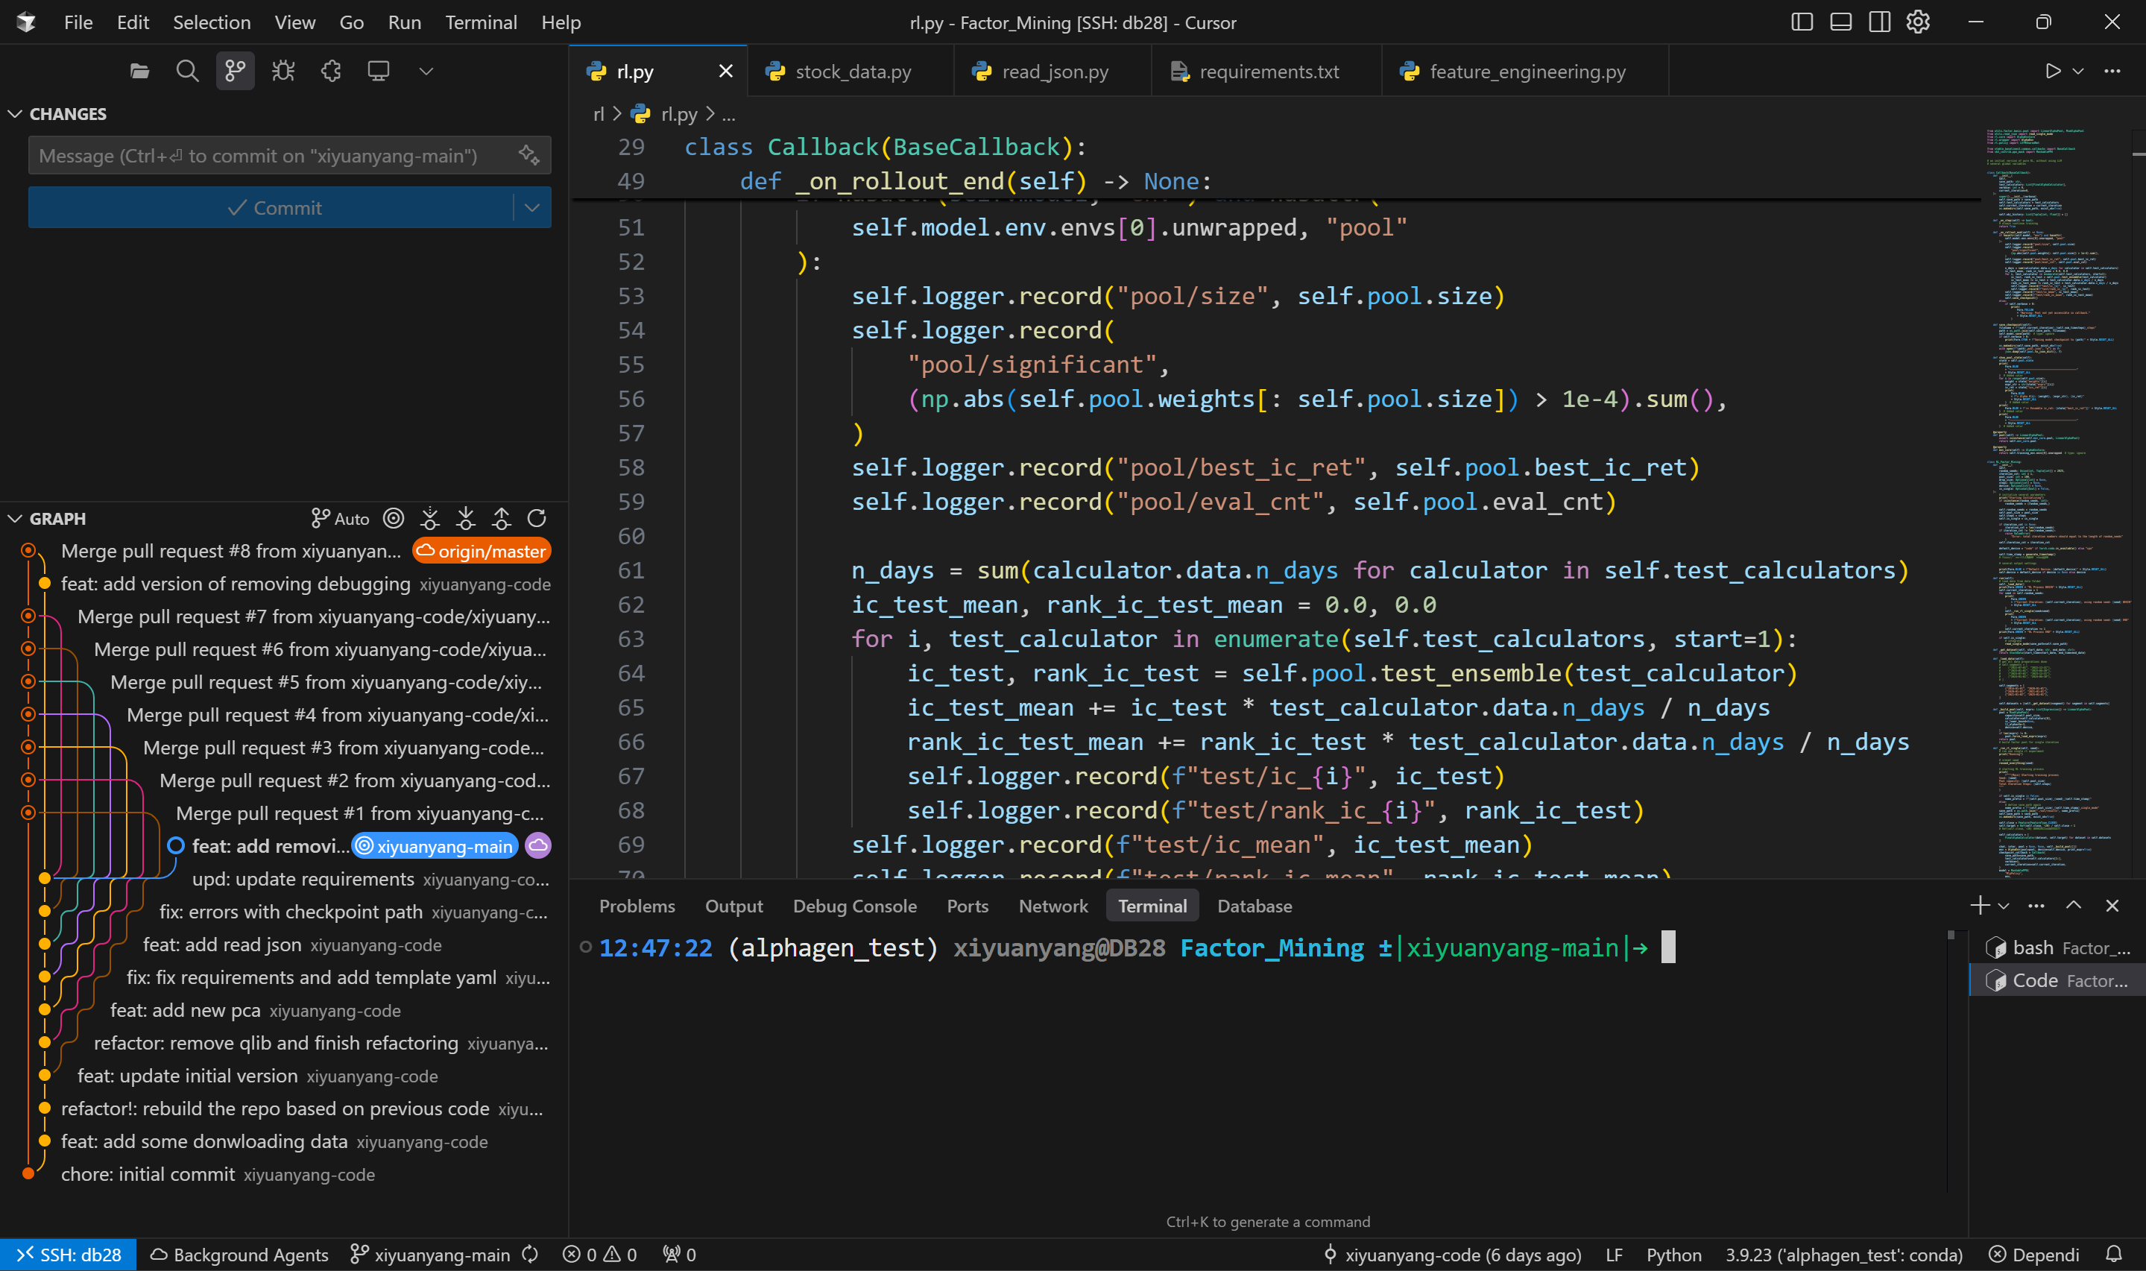The width and height of the screenshot is (2146, 1271).
Task: Click the 'rl' folder breadcrumb
Action: pos(599,114)
